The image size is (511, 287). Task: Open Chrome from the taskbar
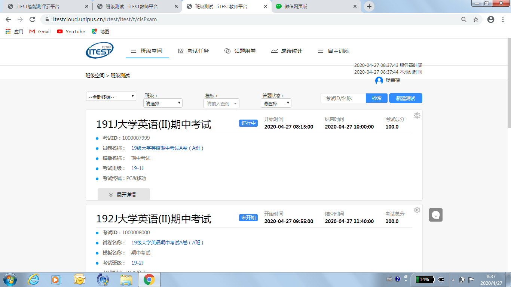click(x=149, y=279)
